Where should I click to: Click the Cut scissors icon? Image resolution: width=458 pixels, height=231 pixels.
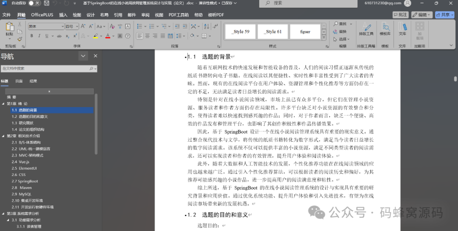click(20, 24)
